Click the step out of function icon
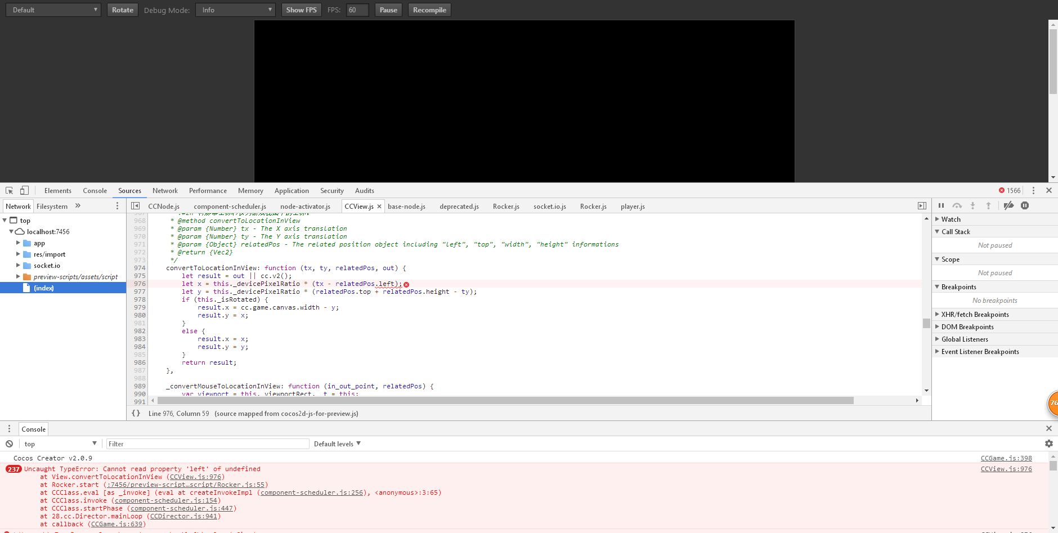 [x=988, y=206]
